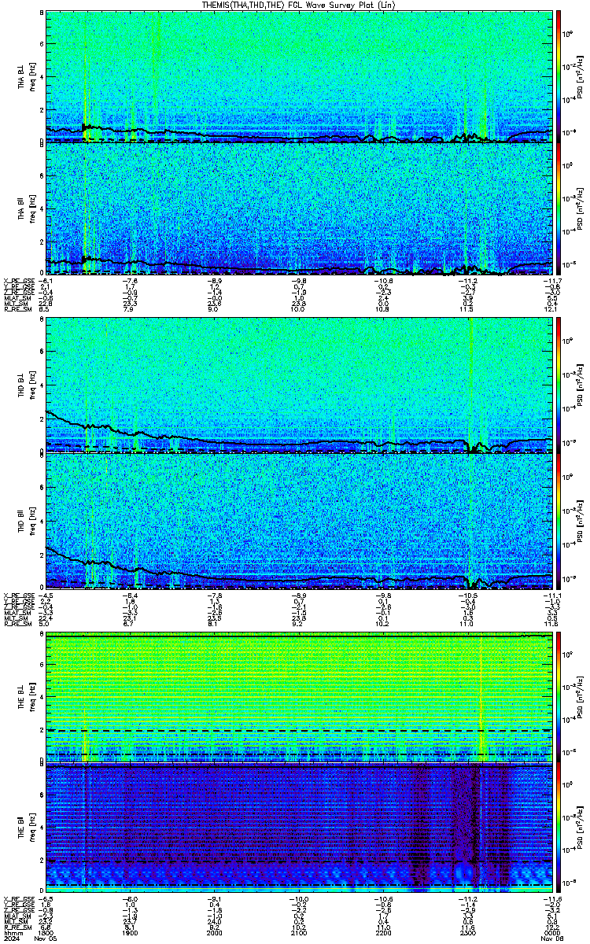Click the 'PSD [nT²/Hz]' label of THE B∥ color bar
This screenshot has width=590, height=944.
581,828
